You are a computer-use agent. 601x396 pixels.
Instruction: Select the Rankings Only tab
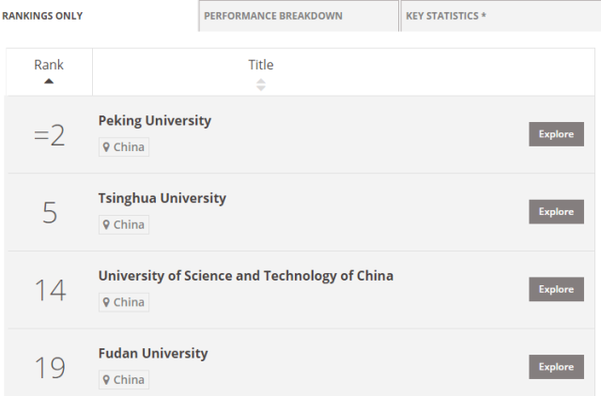(42, 16)
